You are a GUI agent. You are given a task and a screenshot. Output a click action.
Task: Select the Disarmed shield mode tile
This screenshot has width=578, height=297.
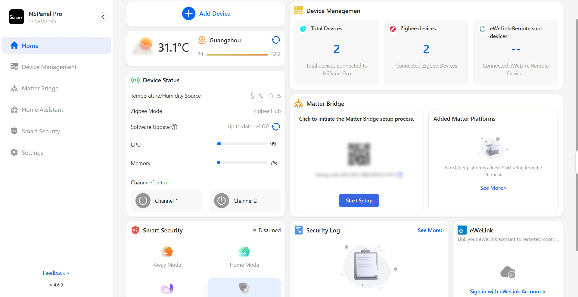(244, 287)
